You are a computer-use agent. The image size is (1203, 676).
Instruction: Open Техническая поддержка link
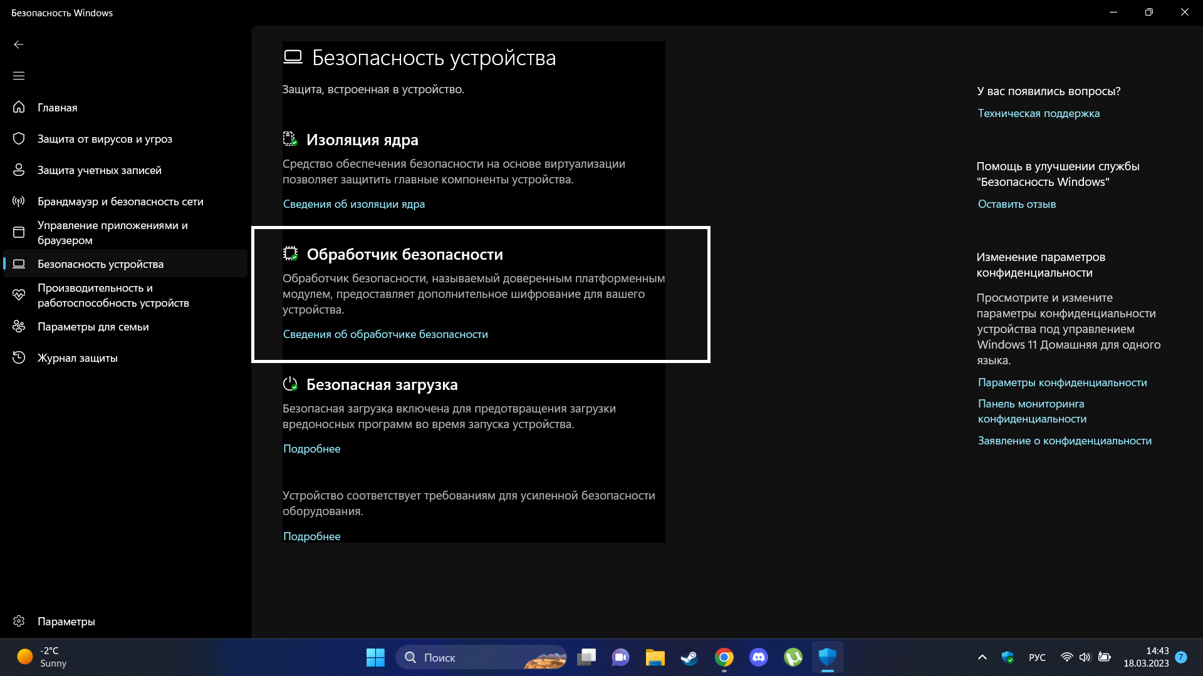coord(1039,113)
